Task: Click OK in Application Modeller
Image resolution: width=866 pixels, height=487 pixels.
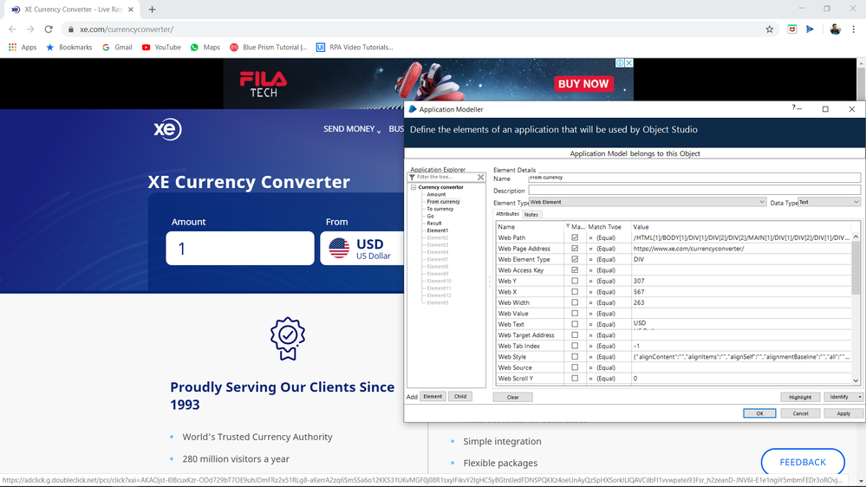Action: 759,413
